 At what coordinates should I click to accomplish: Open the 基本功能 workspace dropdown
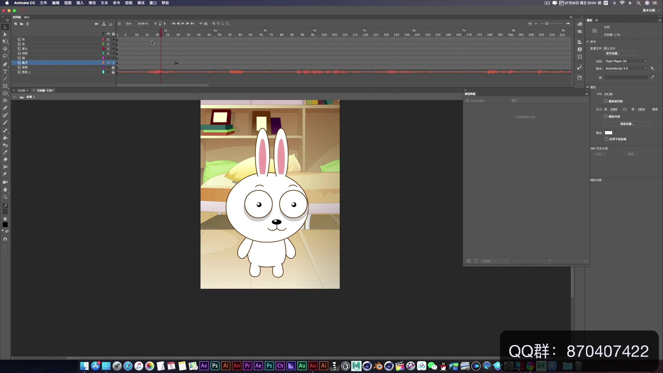pyautogui.click(x=651, y=10)
